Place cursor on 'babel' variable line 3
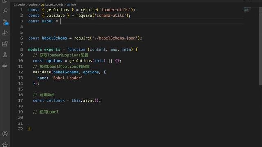Image resolution: width=262 pixels, height=147 pixels. pyautogui.click(x=47, y=21)
